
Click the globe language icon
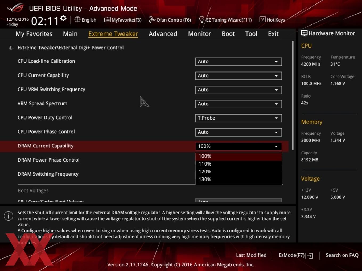click(77, 19)
